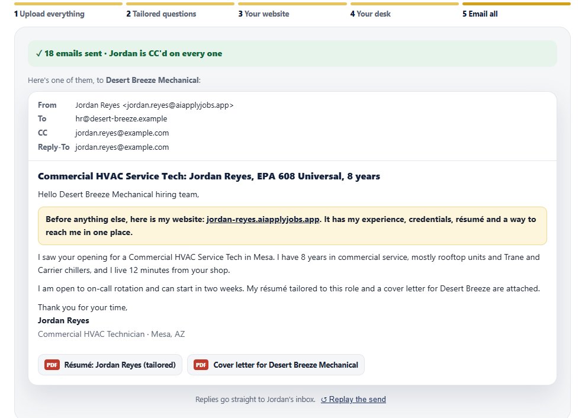Click the paragraph starting 'I am open to on-call rotation'
585x418 pixels.
[289, 288]
